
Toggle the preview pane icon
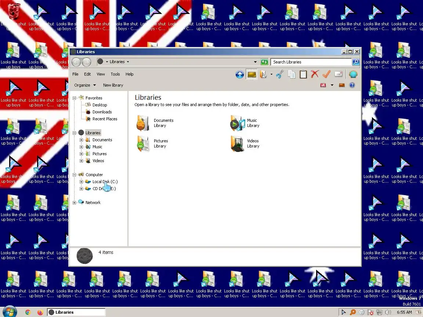pos(342,85)
